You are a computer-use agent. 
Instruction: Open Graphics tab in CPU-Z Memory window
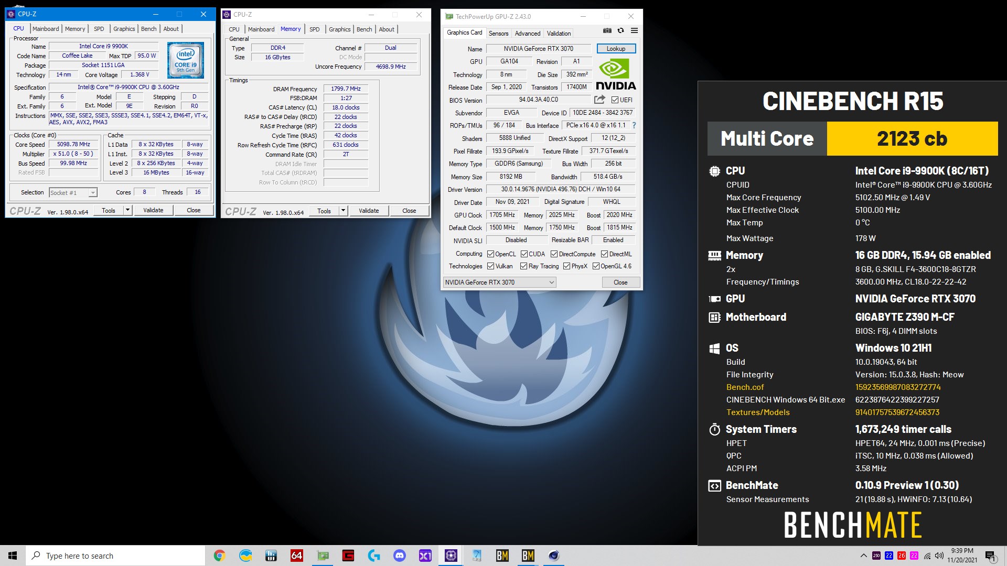click(339, 29)
